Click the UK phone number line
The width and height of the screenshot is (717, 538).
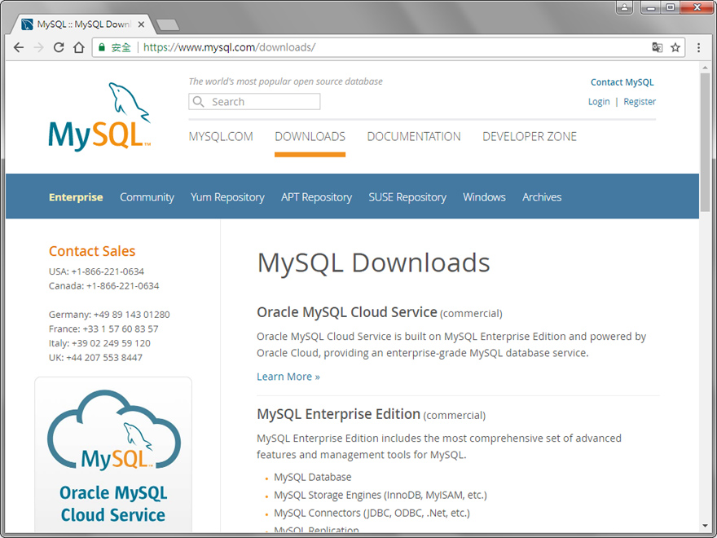95,358
